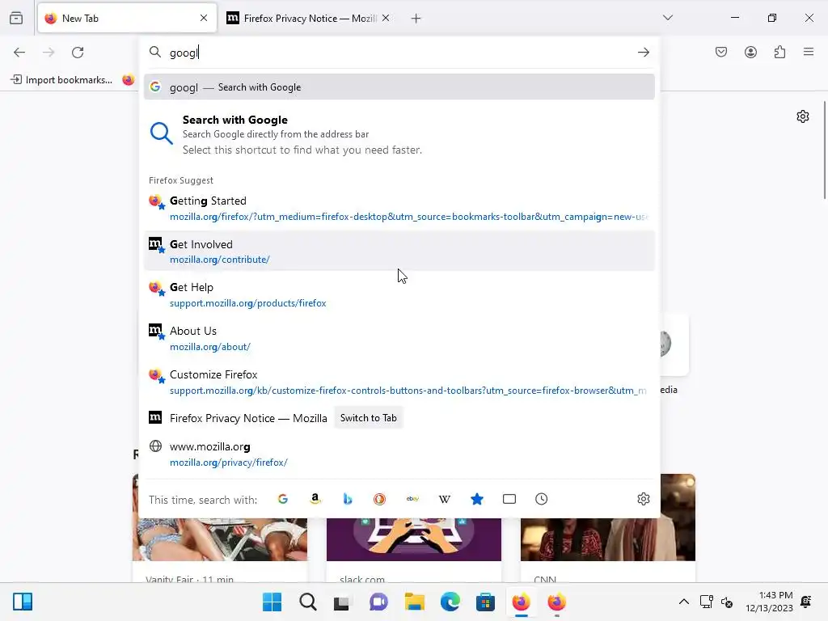Screen dimensions: 828x621
Task: Open notifications tray icon
Action: click(x=806, y=602)
